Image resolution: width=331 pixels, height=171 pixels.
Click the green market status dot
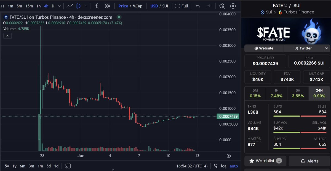119,17
